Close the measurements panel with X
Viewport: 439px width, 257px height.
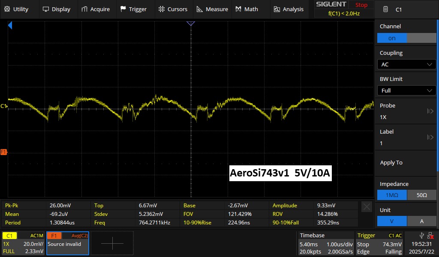[x=367, y=207]
